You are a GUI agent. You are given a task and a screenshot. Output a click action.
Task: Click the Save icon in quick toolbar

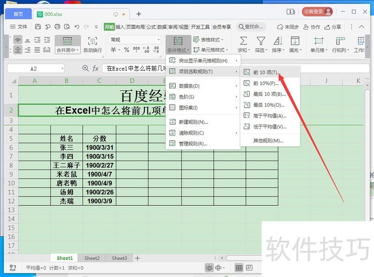coord(38,27)
